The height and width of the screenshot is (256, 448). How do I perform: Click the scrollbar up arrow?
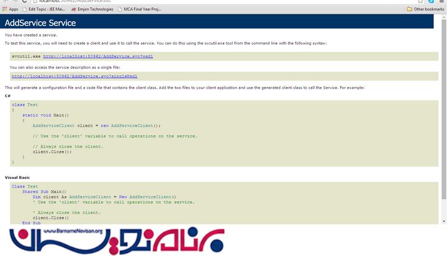tap(444, 18)
